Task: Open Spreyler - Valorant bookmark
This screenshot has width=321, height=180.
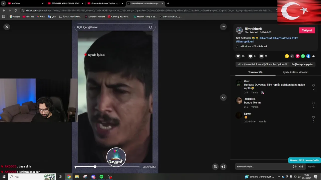Action: [95, 16]
